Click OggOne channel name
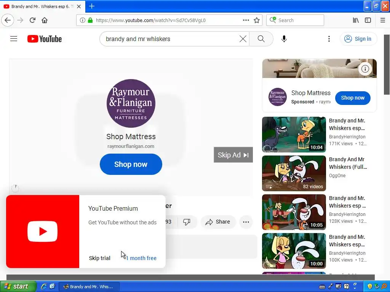The width and height of the screenshot is (390, 292). click(x=337, y=176)
